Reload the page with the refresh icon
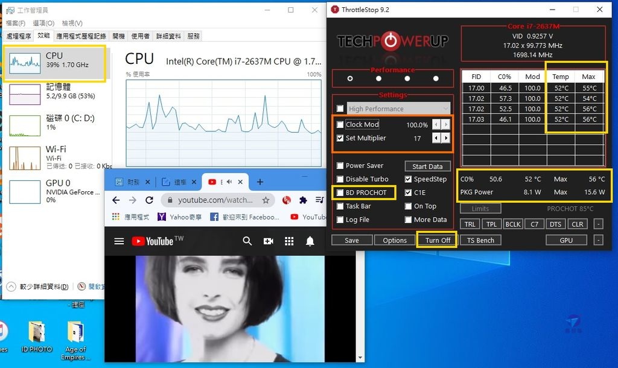Viewport: 618px width, 368px height. coord(150,200)
